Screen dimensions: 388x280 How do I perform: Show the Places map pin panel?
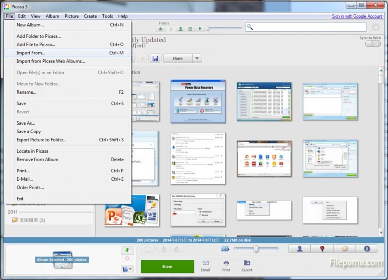(322, 249)
